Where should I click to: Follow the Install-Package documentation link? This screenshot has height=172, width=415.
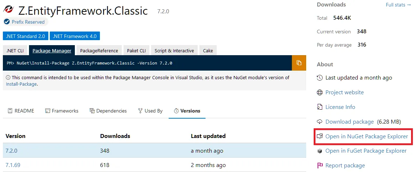point(21,84)
